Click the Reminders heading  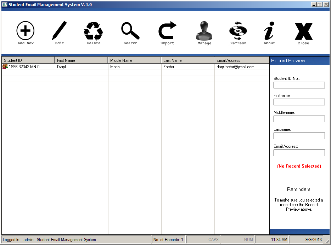(299, 189)
